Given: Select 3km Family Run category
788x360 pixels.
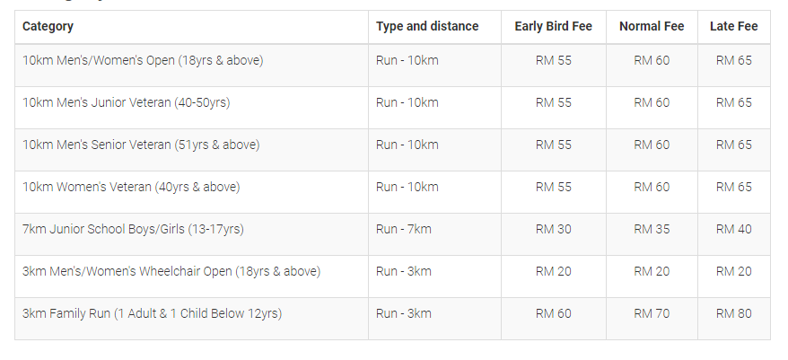Looking at the screenshot, I should 153,313.
